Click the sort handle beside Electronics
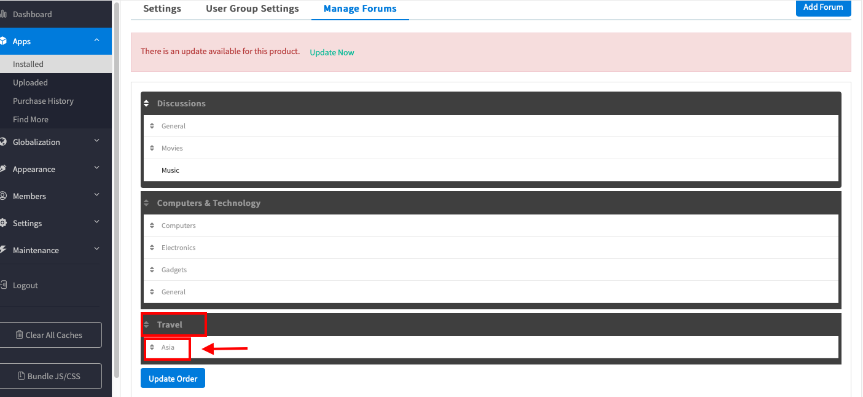 152,248
